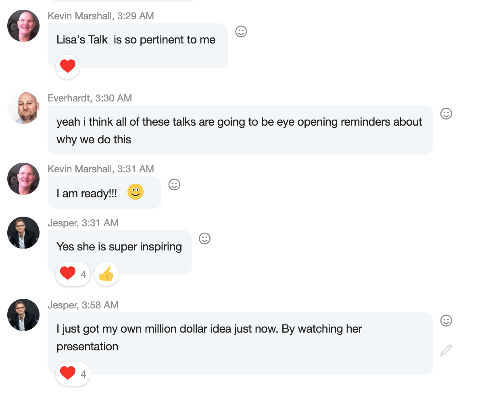Screen dimensions: 488x393
Task: Select the "Yes she is super inspiring" bubble
Action: click(119, 247)
